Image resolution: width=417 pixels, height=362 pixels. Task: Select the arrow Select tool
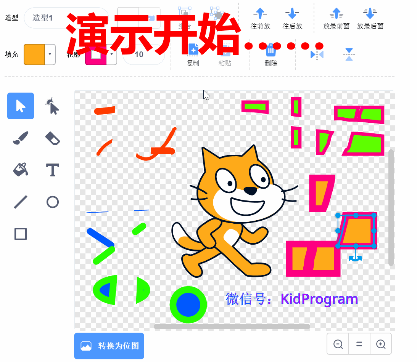tap(21, 106)
